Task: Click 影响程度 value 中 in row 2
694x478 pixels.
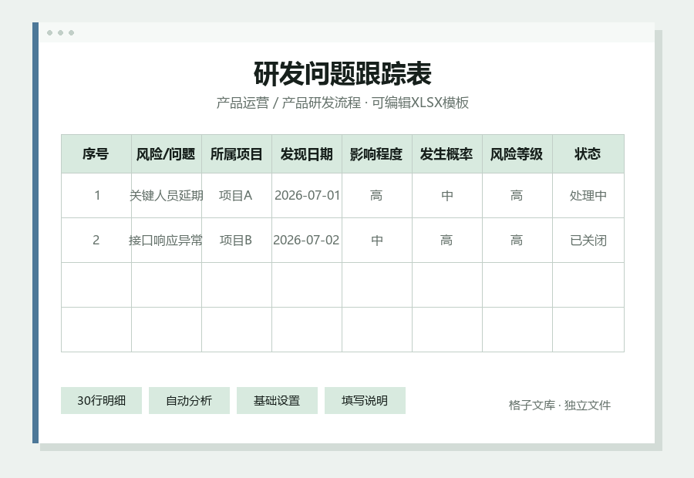Action: click(x=376, y=241)
